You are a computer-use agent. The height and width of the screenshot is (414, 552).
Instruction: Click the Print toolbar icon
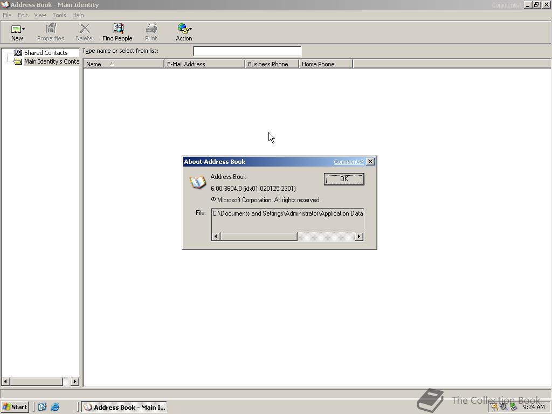click(151, 32)
